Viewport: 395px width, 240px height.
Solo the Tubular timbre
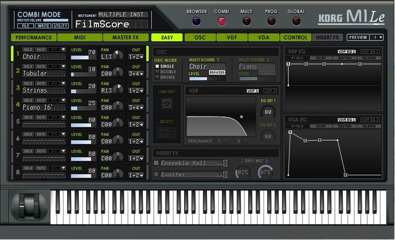pyautogui.click(x=28, y=67)
